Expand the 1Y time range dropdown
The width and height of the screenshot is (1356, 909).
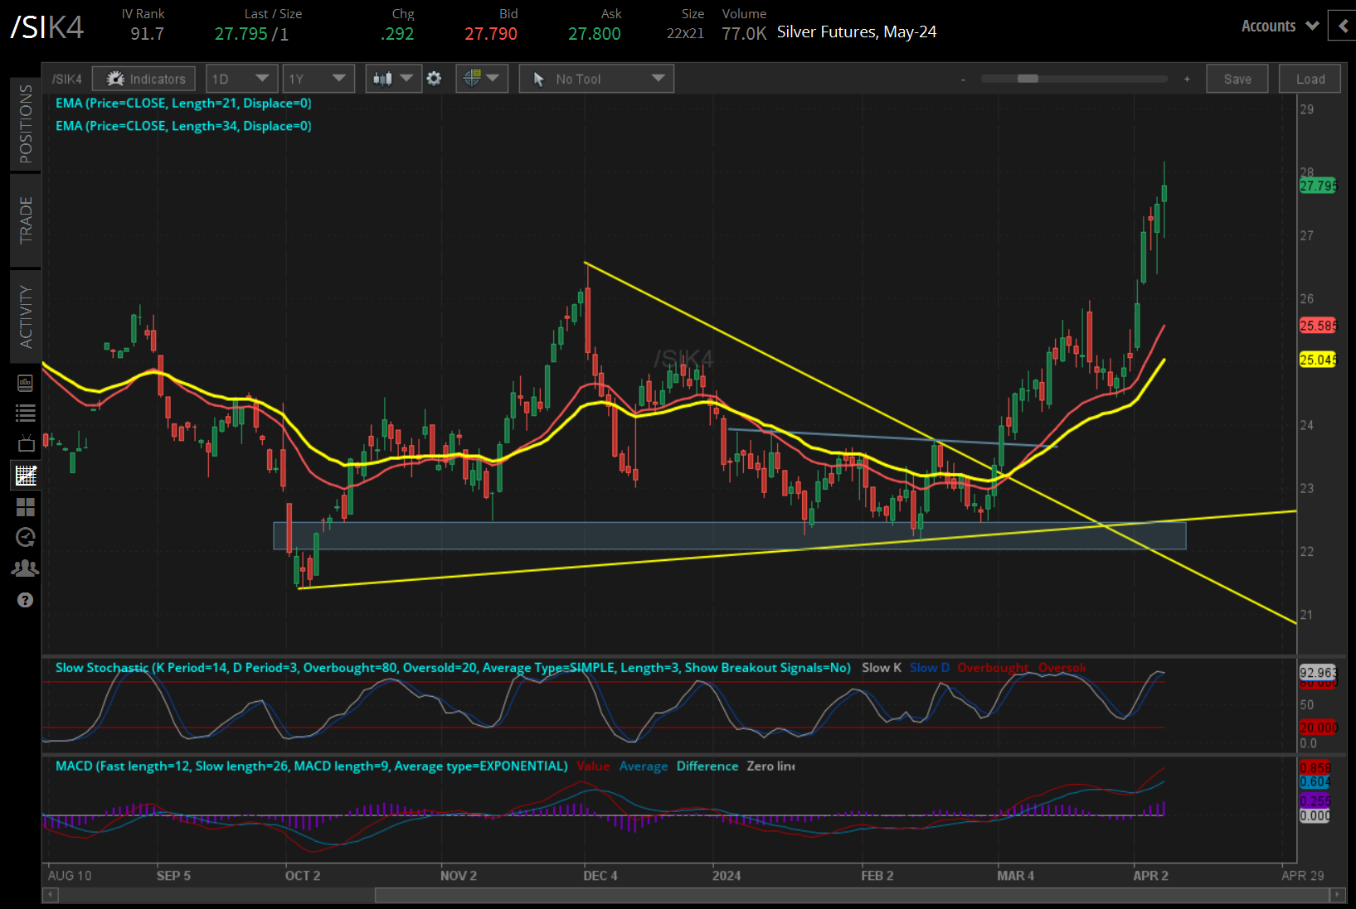point(318,79)
